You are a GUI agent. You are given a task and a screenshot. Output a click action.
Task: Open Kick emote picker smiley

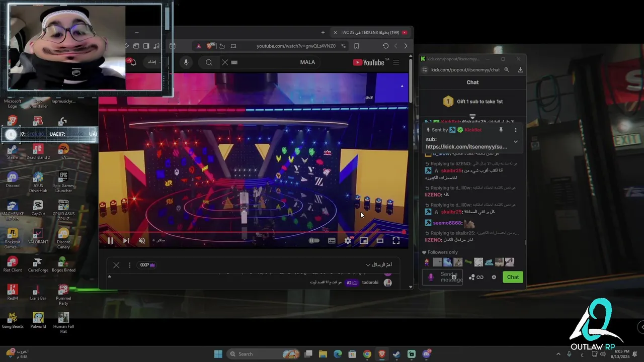click(x=454, y=277)
